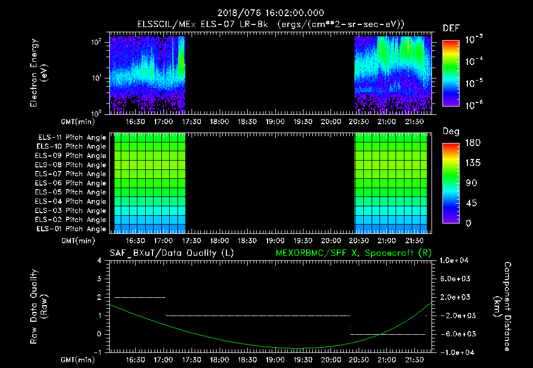Click the 2.0e+03 component distance tick label
This screenshot has height=368, width=533.
pos(455,297)
